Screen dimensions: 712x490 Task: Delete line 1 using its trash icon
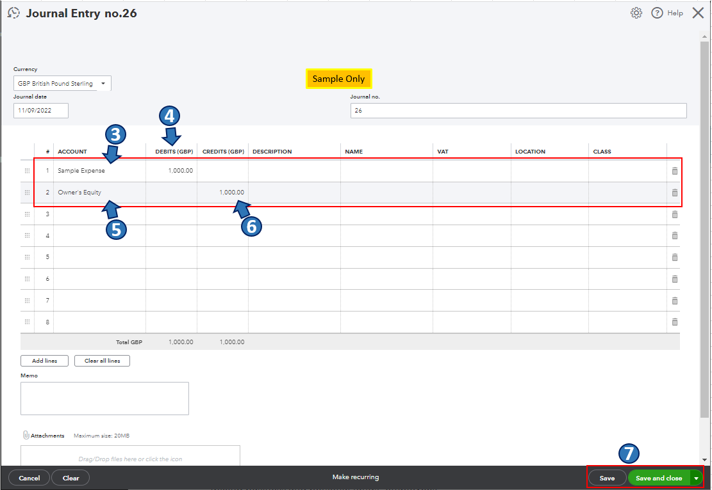(x=674, y=171)
